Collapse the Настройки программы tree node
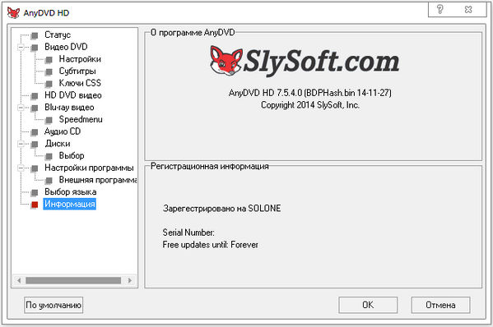Image resolution: width=493 pixels, height=327 pixels. [x=21, y=168]
